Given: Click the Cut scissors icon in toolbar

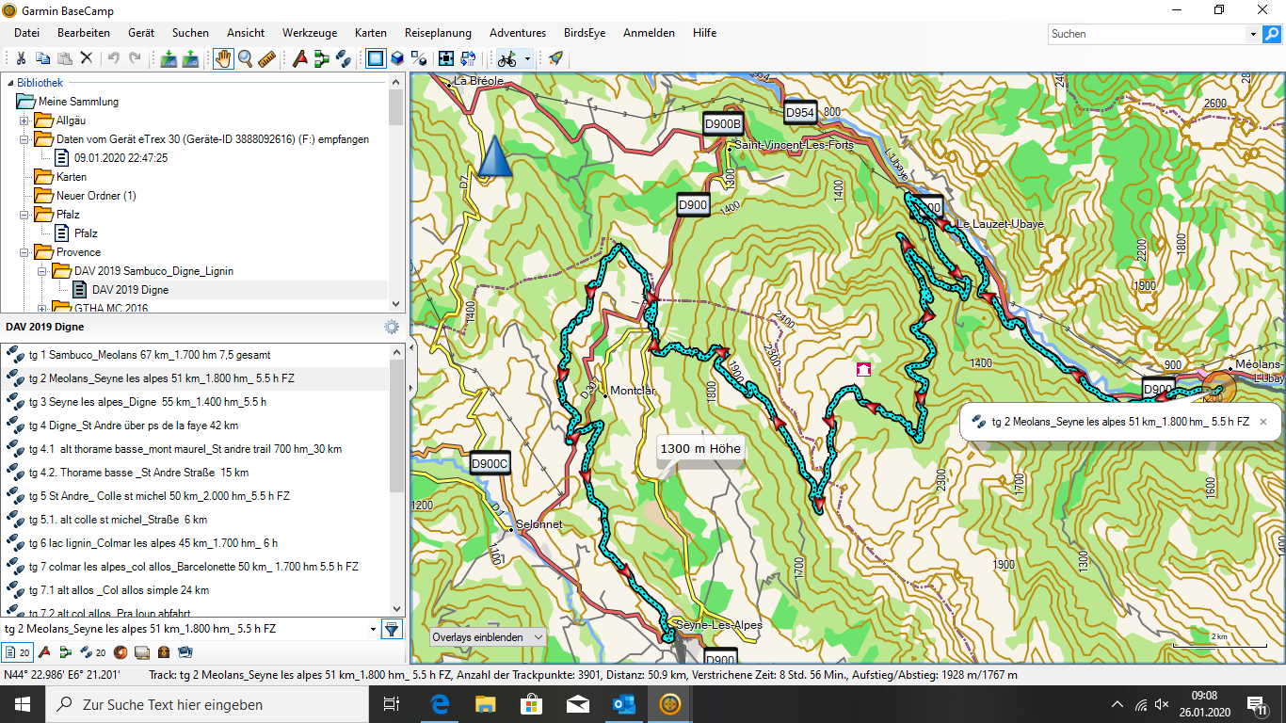Looking at the screenshot, I should tap(21, 58).
